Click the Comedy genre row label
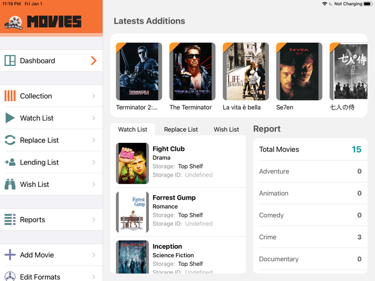This screenshot has height=281, width=375. tap(271, 215)
